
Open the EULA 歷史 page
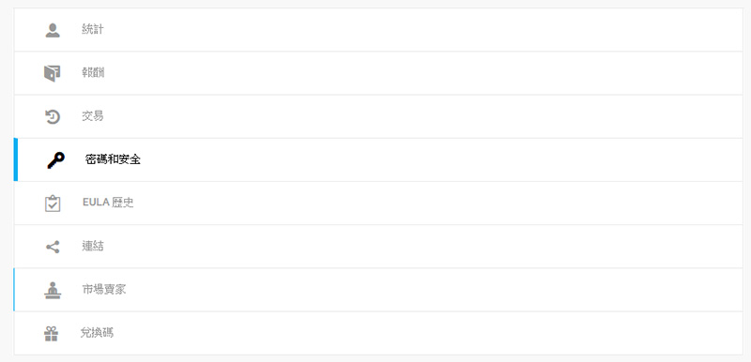tap(108, 203)
